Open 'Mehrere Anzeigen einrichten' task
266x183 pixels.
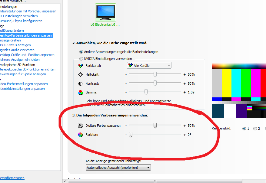tap(20, 60)
